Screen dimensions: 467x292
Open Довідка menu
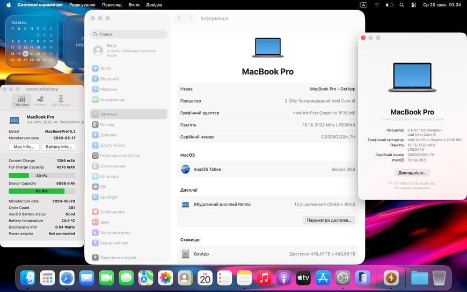click(x=154, y=5)
